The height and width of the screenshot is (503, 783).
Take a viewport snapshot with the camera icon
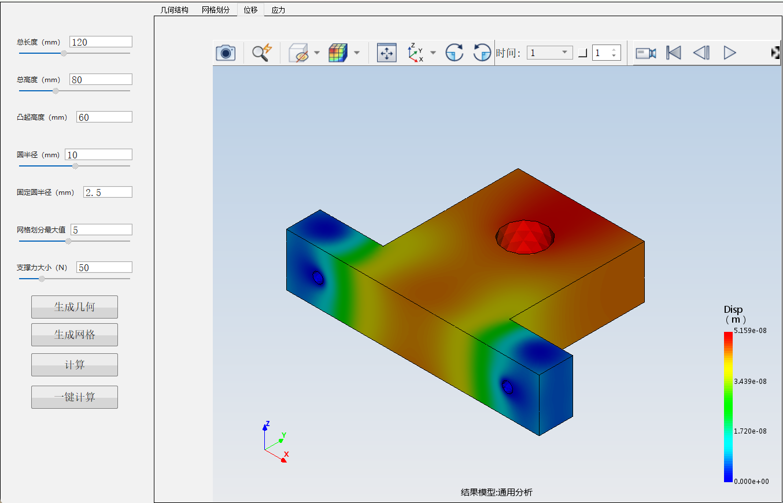[226, 53]
